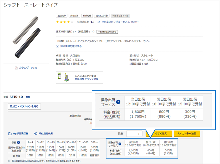Image resolution: width=220 pixels, height=164 pixels.
Task: Open the 簡易調整クランプ治具 link
Action: pyautogui.click(x=87, y=79)
